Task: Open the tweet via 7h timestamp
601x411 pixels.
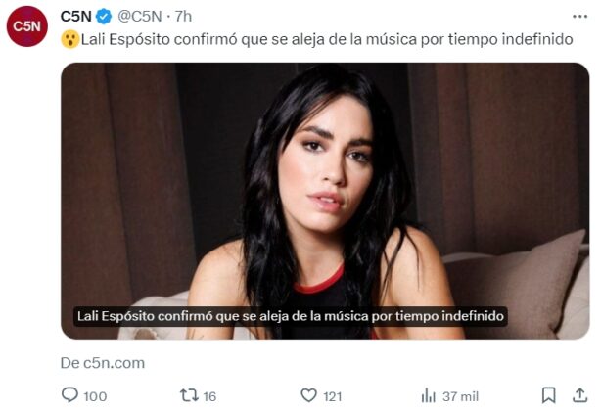Action: [x=183, y=16]
